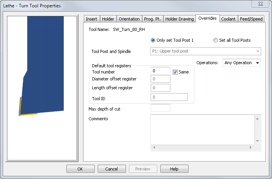272x179 pixels.
Task: Close the Turn Tool Properties dialog
Action: coord(260,4)
